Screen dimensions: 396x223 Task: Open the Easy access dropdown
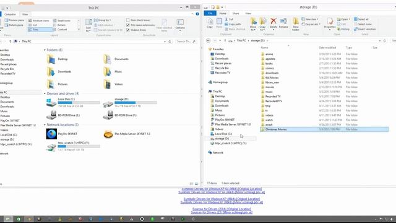pos(311,24)
